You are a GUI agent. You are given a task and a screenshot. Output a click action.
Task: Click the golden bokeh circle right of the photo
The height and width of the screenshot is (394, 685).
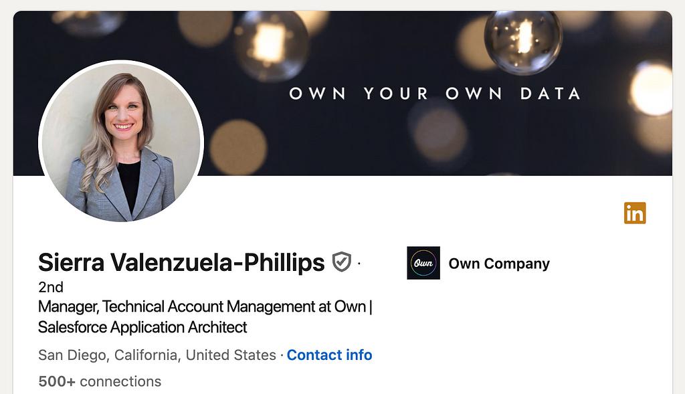click(x=238, y=147)
